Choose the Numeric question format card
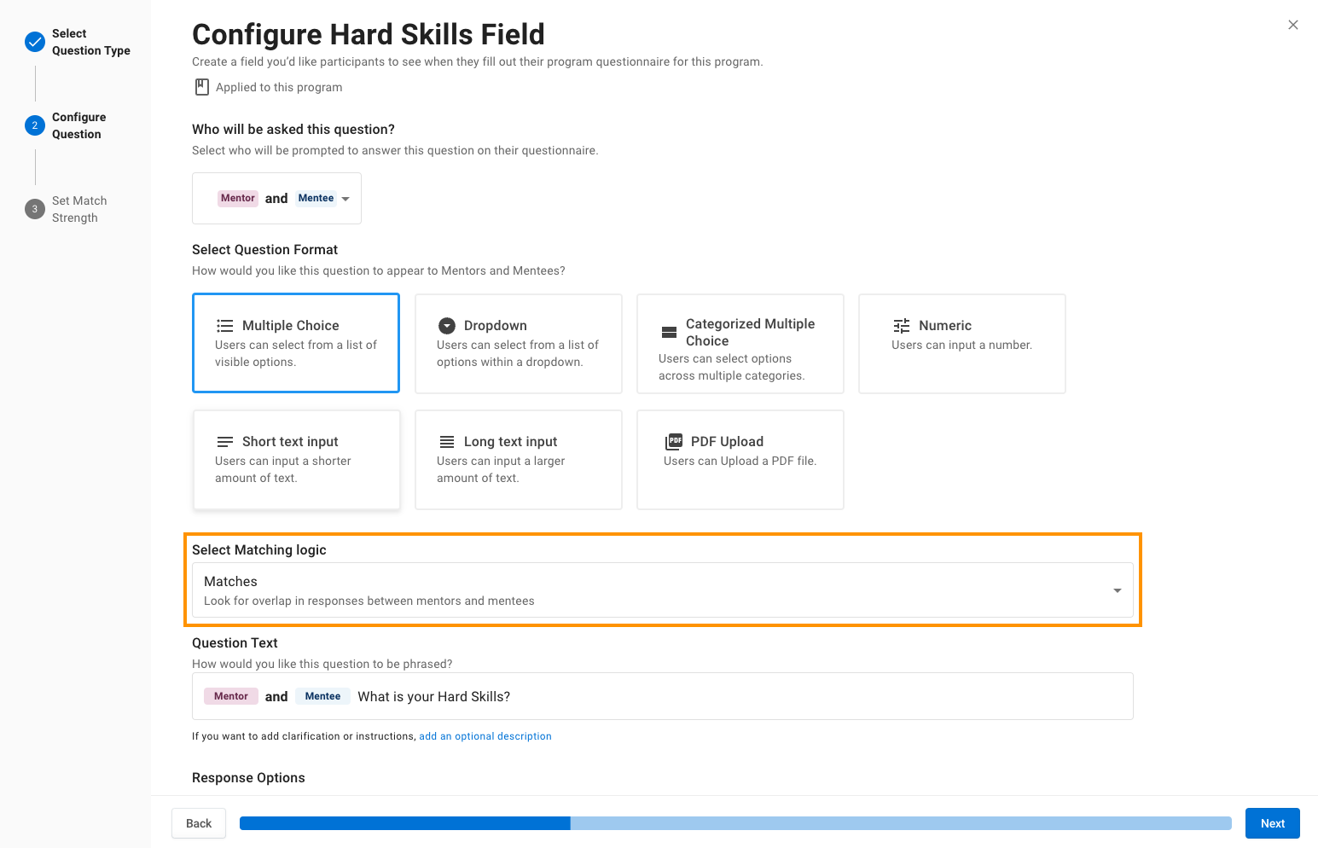 [962, 344]
